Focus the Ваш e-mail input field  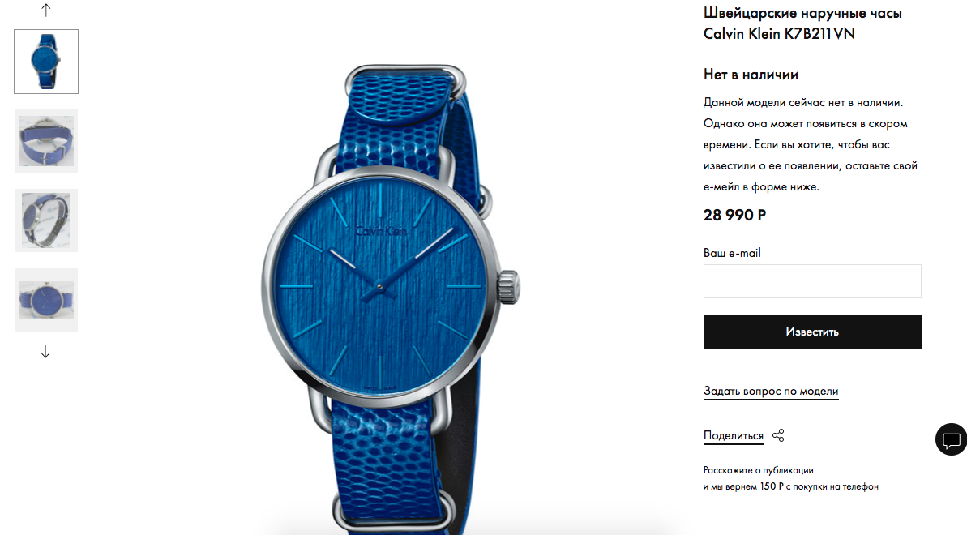pos(812,281)
